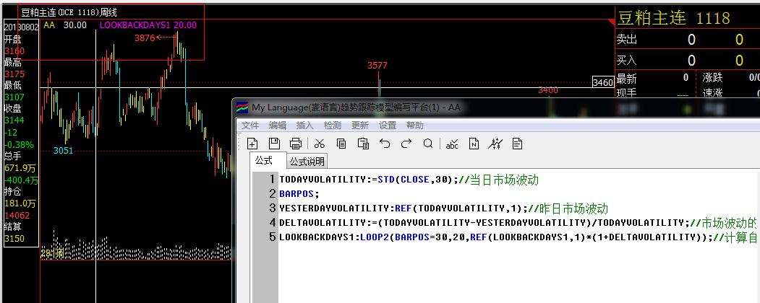The image size is (760, 303).
Task: Paste using the clipboard icon
Action: (363, 144)
